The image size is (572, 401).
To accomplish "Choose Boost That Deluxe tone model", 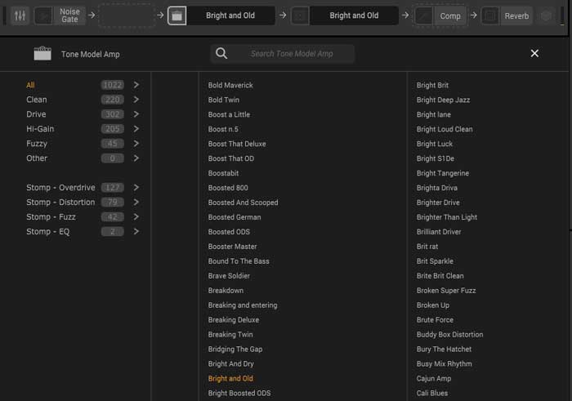I will point(237,144).
